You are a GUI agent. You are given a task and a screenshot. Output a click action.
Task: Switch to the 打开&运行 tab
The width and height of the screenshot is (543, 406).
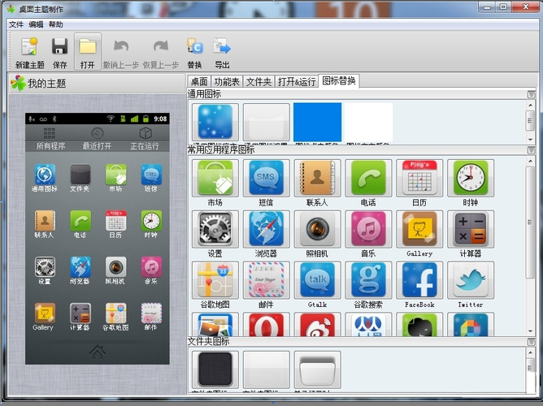coord(297,81)
